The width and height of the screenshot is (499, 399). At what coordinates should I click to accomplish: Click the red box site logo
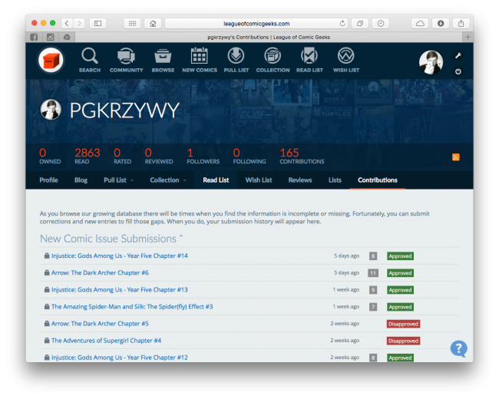[51, 60]
